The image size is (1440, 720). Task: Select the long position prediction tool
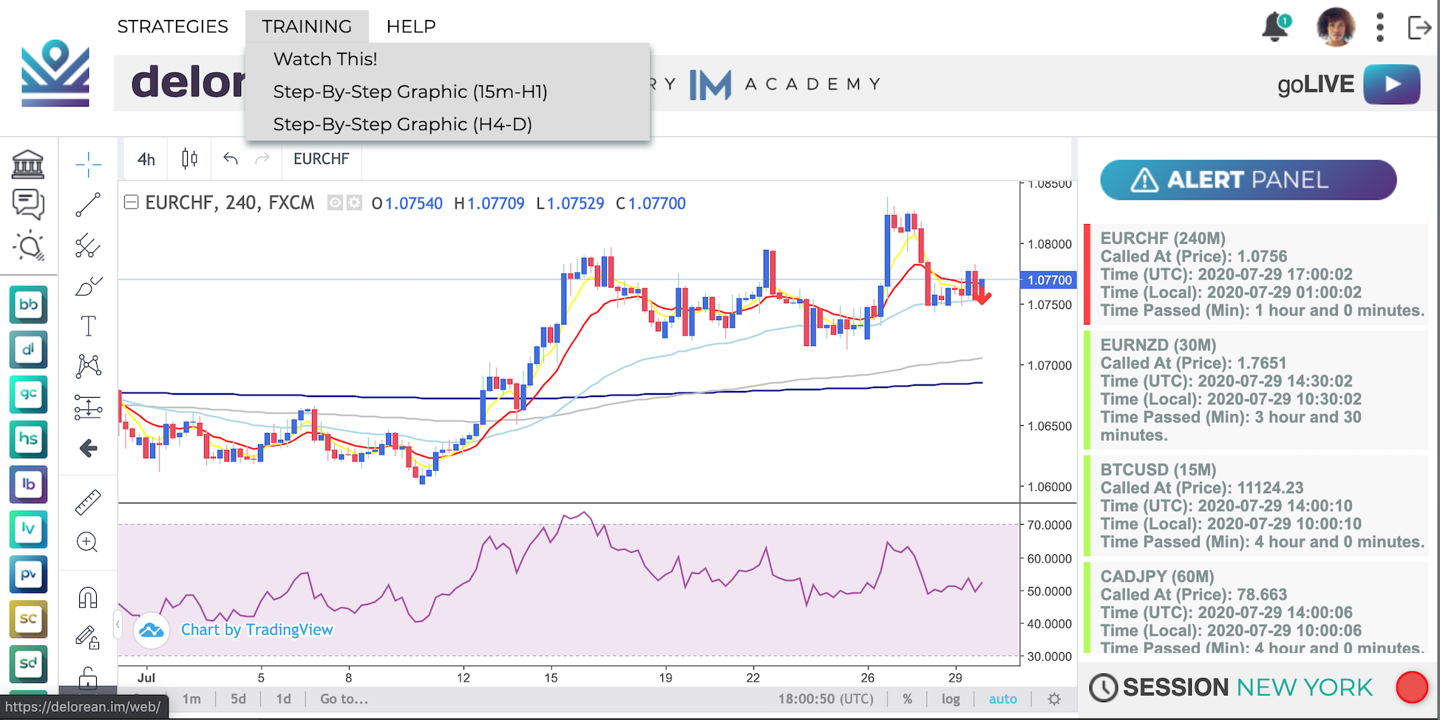(88, 407)
